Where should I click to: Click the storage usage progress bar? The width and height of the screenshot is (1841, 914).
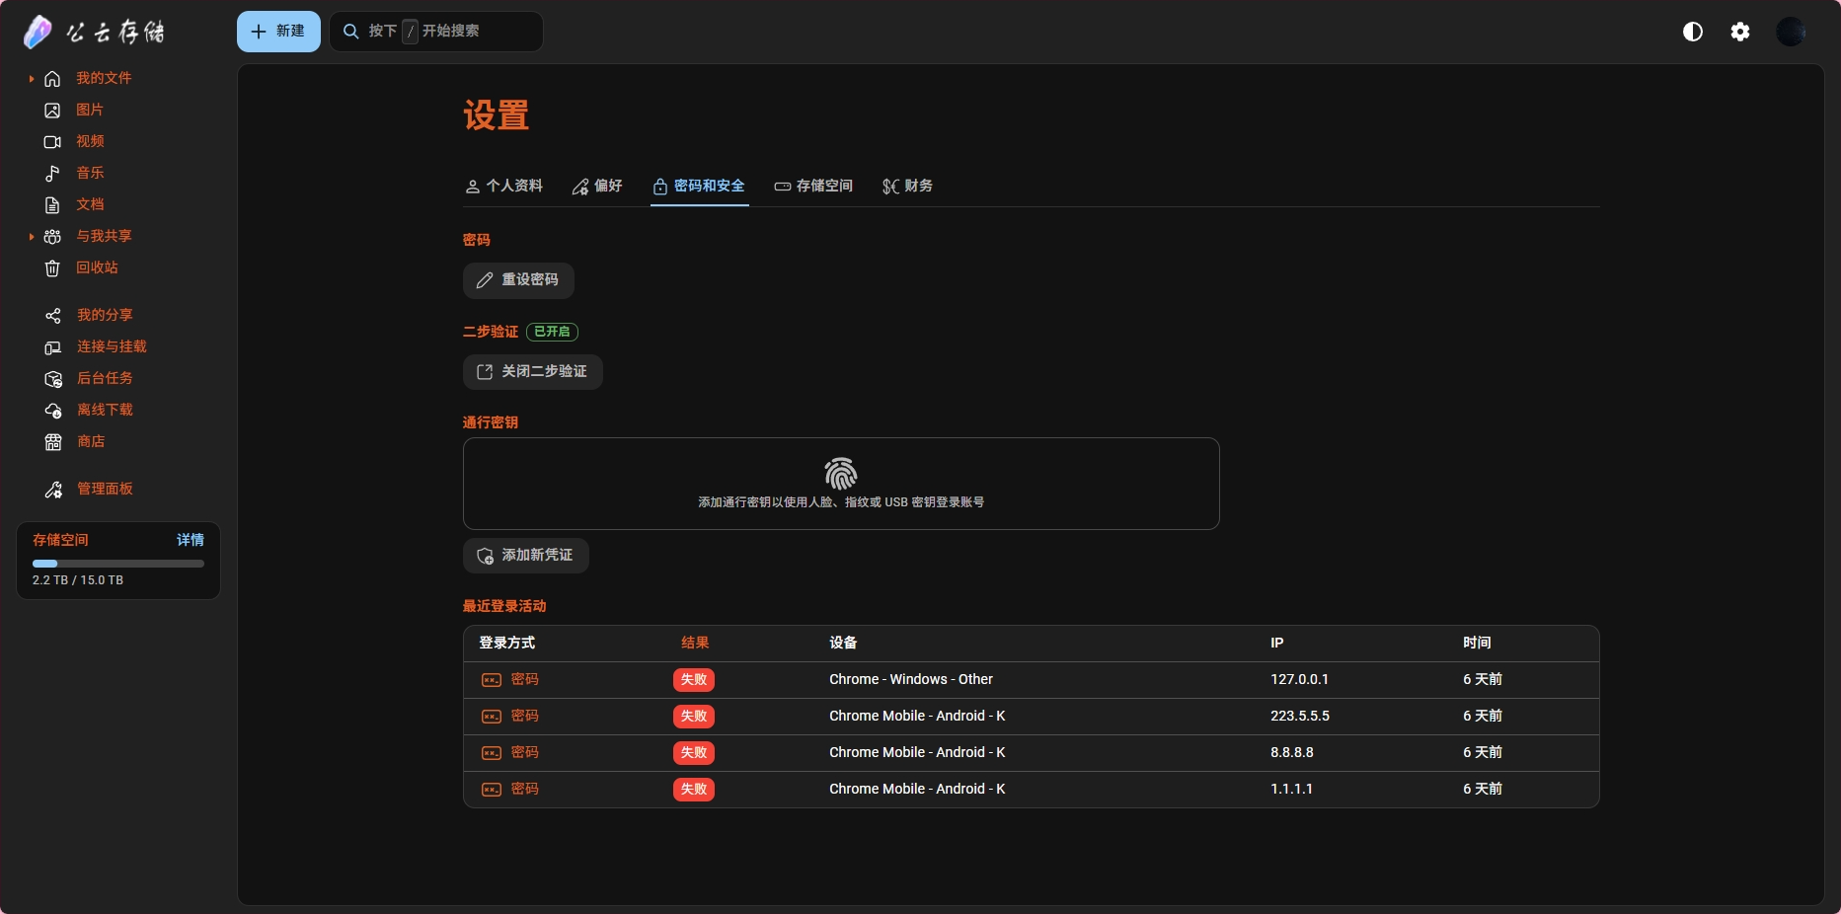(118, 564)
